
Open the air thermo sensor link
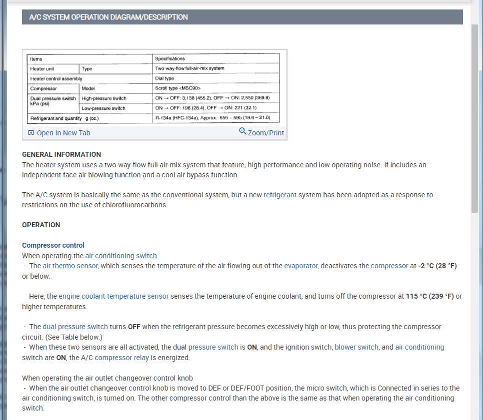pos(70,266)
